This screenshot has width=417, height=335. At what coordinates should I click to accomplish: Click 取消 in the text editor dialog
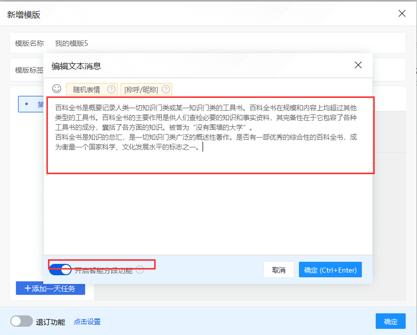point(279,270)
